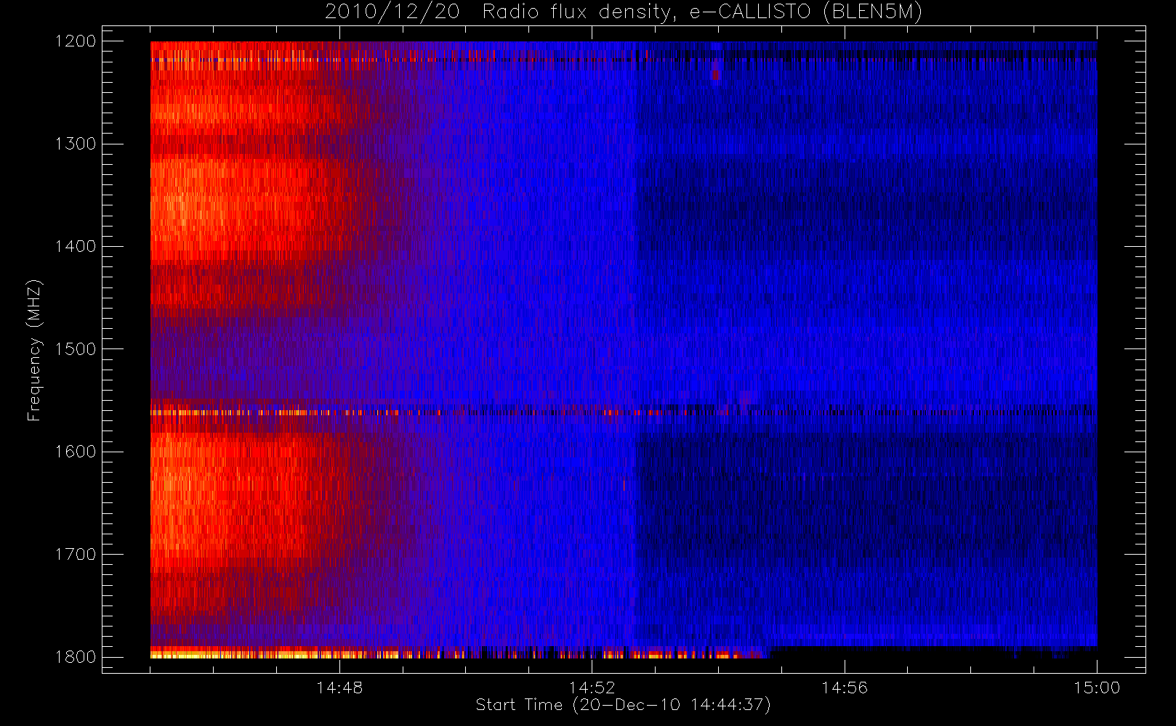
Task: Click the plot title '2010/12/20 Radio flux density'
Action: point(624,12)
